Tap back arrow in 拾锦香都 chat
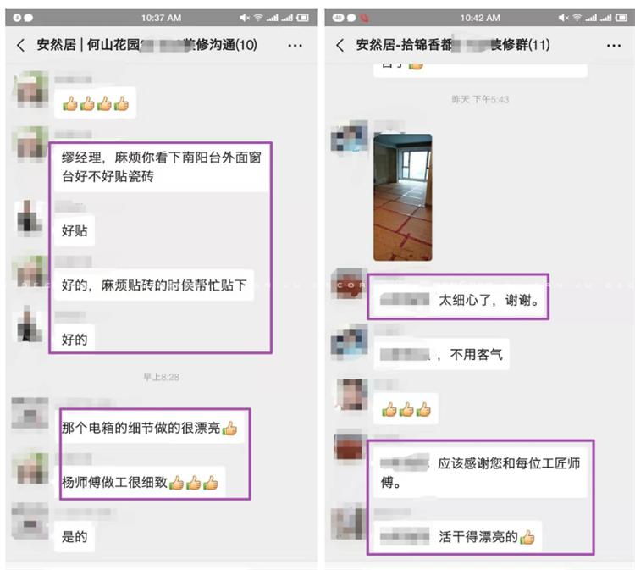The width and height of the screenshot is (635, 570). pyautogui.click(x=340, y=45)
